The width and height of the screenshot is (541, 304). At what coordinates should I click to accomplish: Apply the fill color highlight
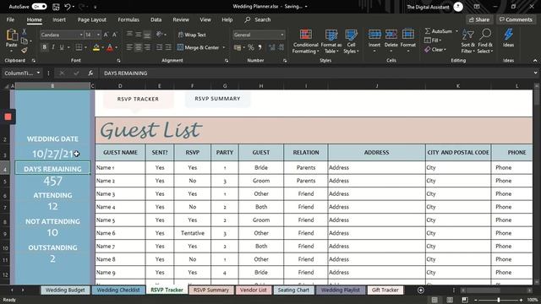tap(96, 47)
